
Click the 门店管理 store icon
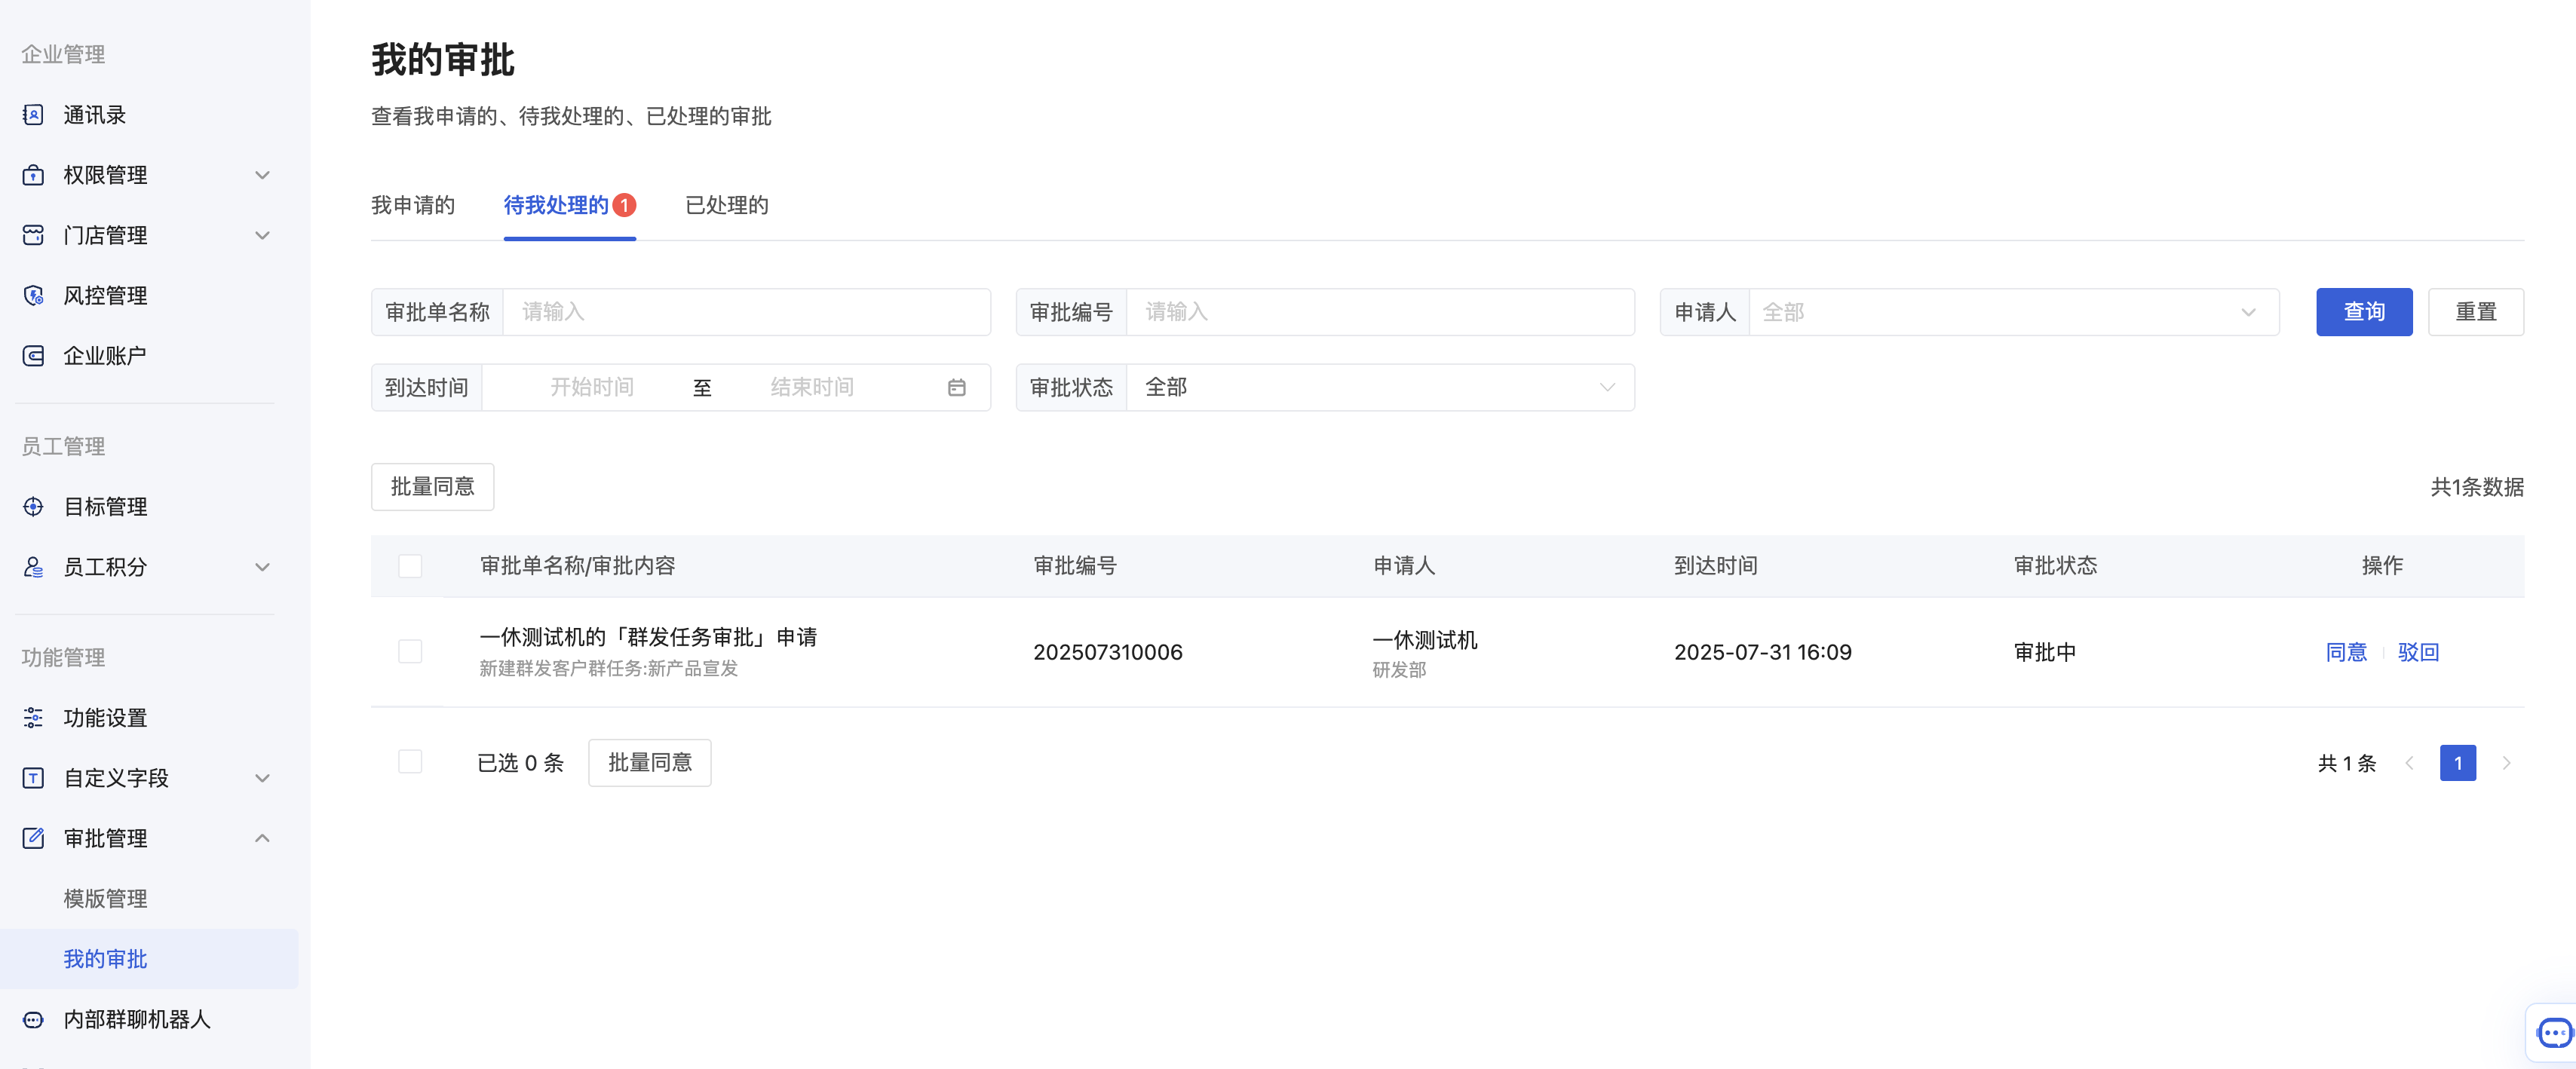pos(33,235)
